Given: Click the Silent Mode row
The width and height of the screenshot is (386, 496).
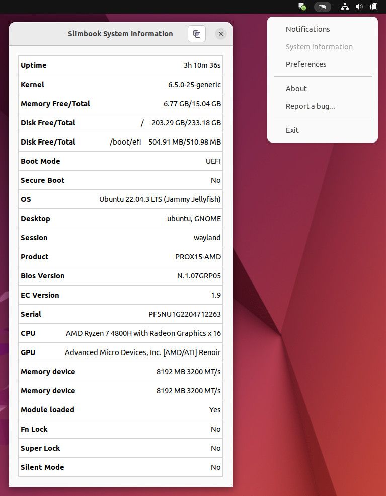Looking at the screenshot, I should (x=120, y=467).
